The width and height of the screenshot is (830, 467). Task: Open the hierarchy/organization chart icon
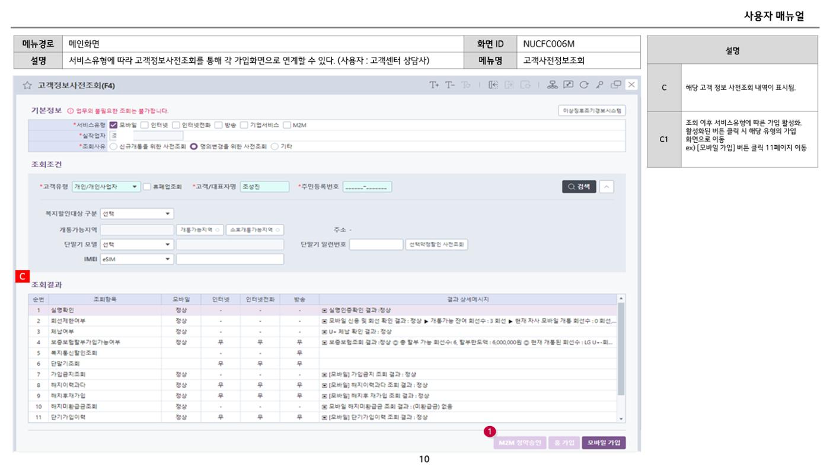pyautogui.click(x=553, y=85)
